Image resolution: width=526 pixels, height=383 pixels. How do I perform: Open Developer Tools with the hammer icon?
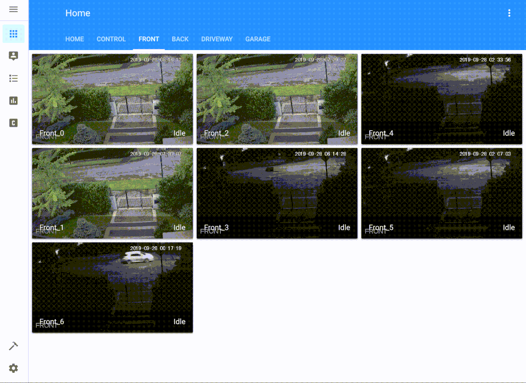(13, 346)
